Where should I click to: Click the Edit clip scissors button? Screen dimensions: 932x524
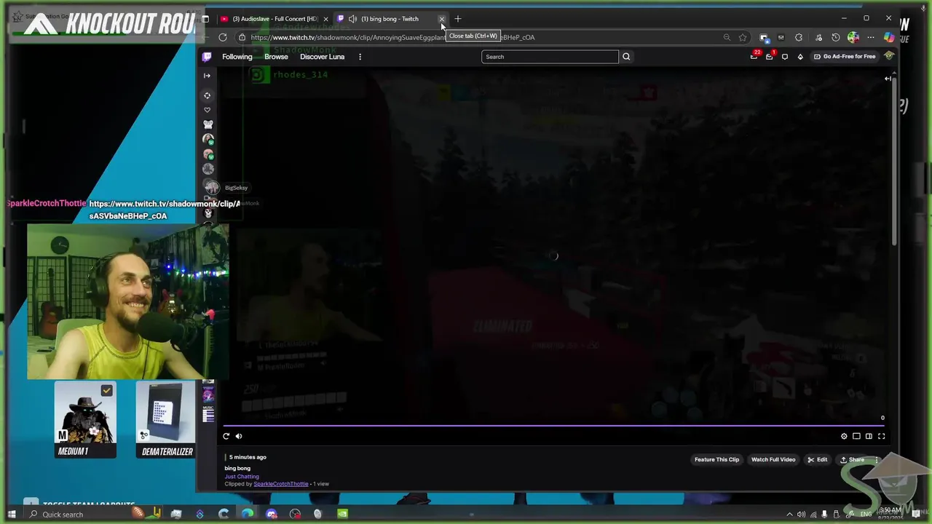pos(817,460)
